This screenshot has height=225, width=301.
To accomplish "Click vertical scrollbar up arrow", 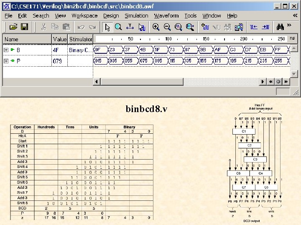I will coord(294,48).
